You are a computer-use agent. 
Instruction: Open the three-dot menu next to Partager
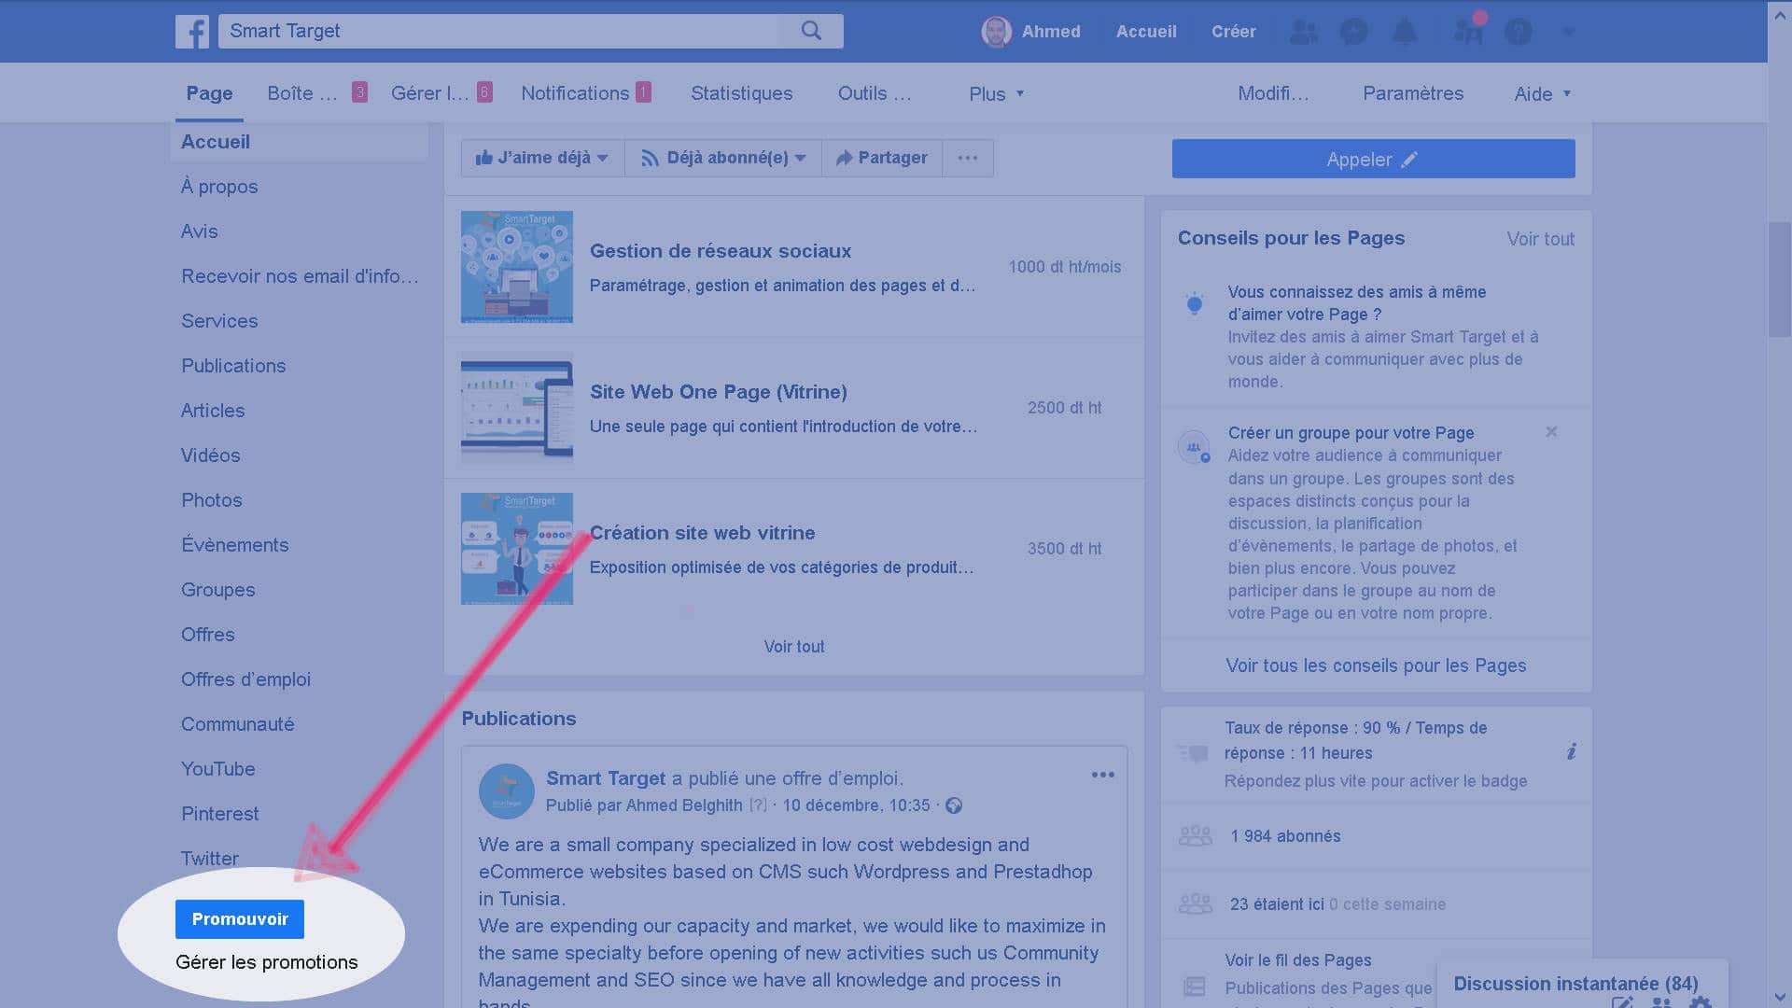click(968, 158)
